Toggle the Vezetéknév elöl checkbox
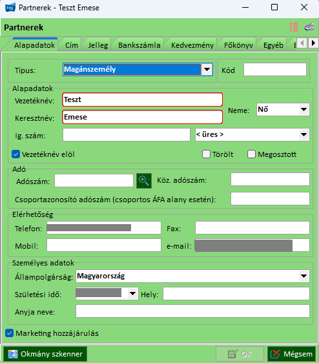The height and width of the screenshot is (363, 319). pyautogui.click(x=15, y=154)
